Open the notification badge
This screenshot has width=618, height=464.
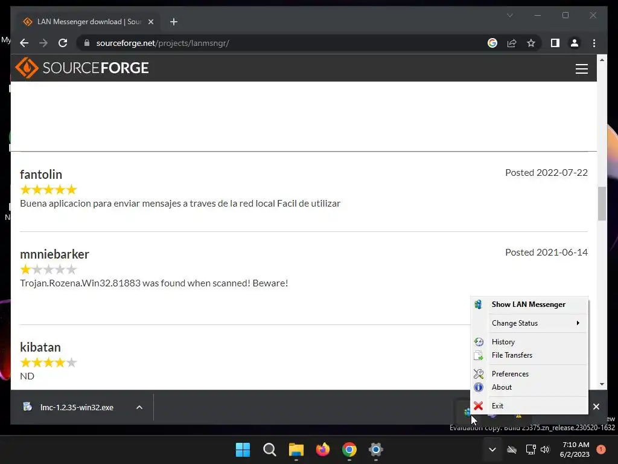[x=601, y=449]
